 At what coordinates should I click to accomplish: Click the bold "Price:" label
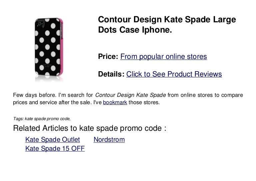click(x=108, y=57)
